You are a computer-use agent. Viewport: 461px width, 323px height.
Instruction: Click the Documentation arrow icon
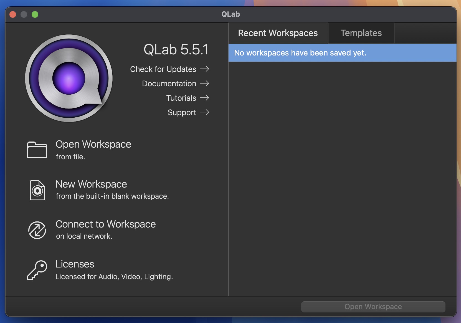click(x=205, y=83)
